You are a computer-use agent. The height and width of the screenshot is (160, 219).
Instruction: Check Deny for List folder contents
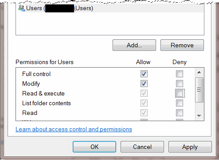pyautogui.click(x=180, y=103)
